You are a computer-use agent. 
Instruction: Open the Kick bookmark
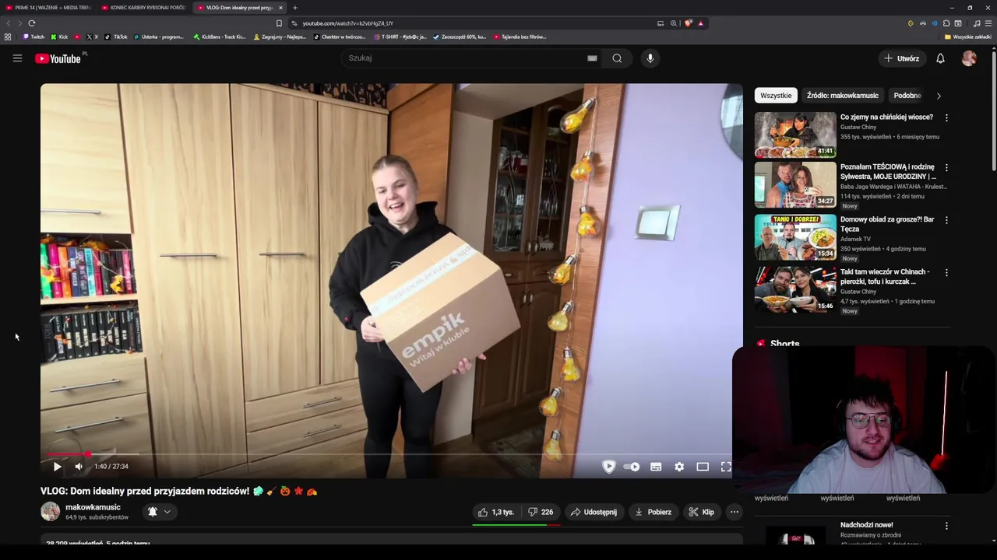pyautogui.click(x=59, y=37)
